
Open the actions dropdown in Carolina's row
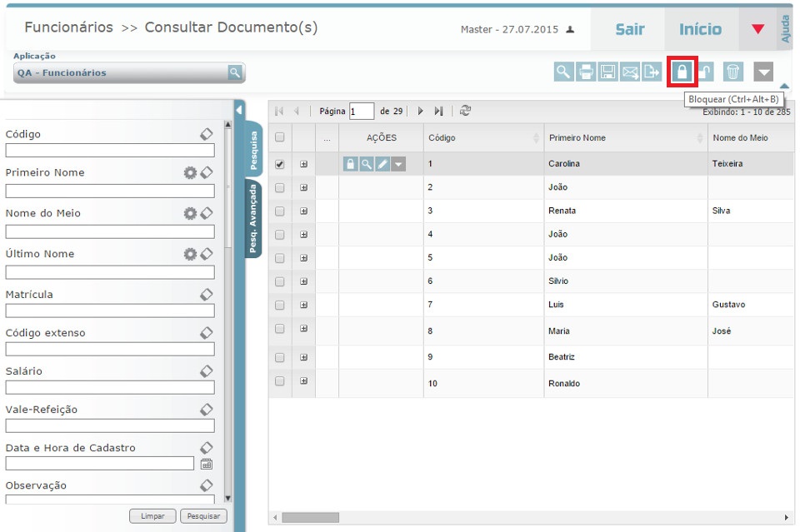tap(398, 164)
